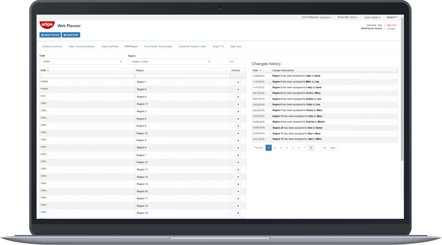Open the Fiscal Month Closing Dates tab
This screenshot has width=442, height=245.
pyautogui.click(x=158, y=46)
